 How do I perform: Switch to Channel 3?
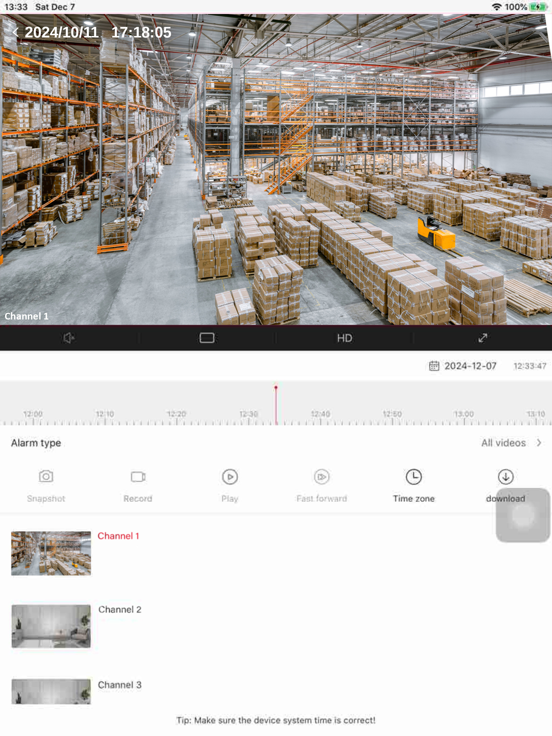(x=119, y=685)
